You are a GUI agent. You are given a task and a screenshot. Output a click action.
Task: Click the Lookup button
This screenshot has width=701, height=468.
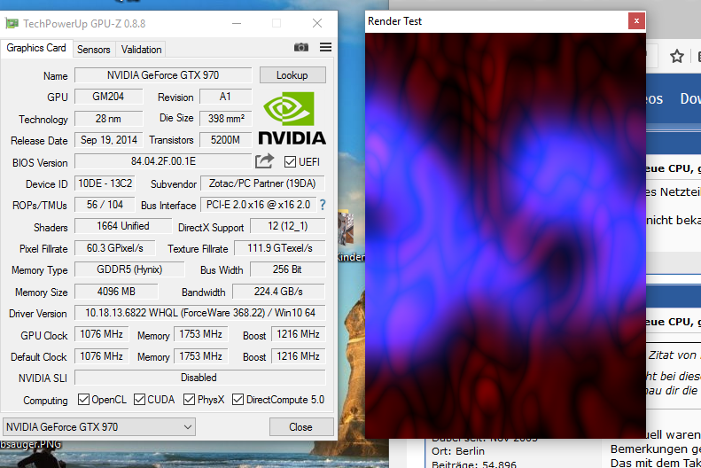pos(292,75)
